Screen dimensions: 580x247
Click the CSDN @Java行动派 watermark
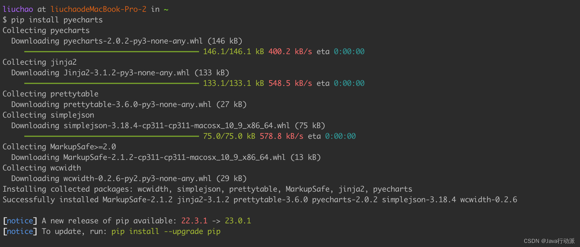pos(549,241)
